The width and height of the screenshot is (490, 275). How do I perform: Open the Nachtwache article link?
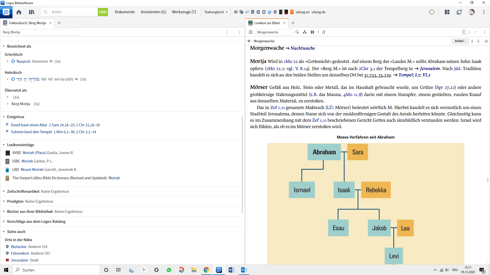pos(302,48)
